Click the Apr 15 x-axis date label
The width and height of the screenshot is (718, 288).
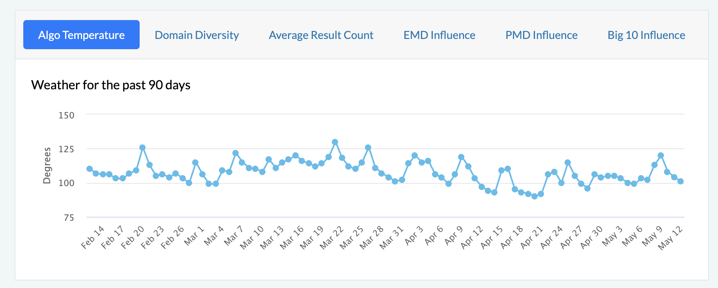point(492,237)
